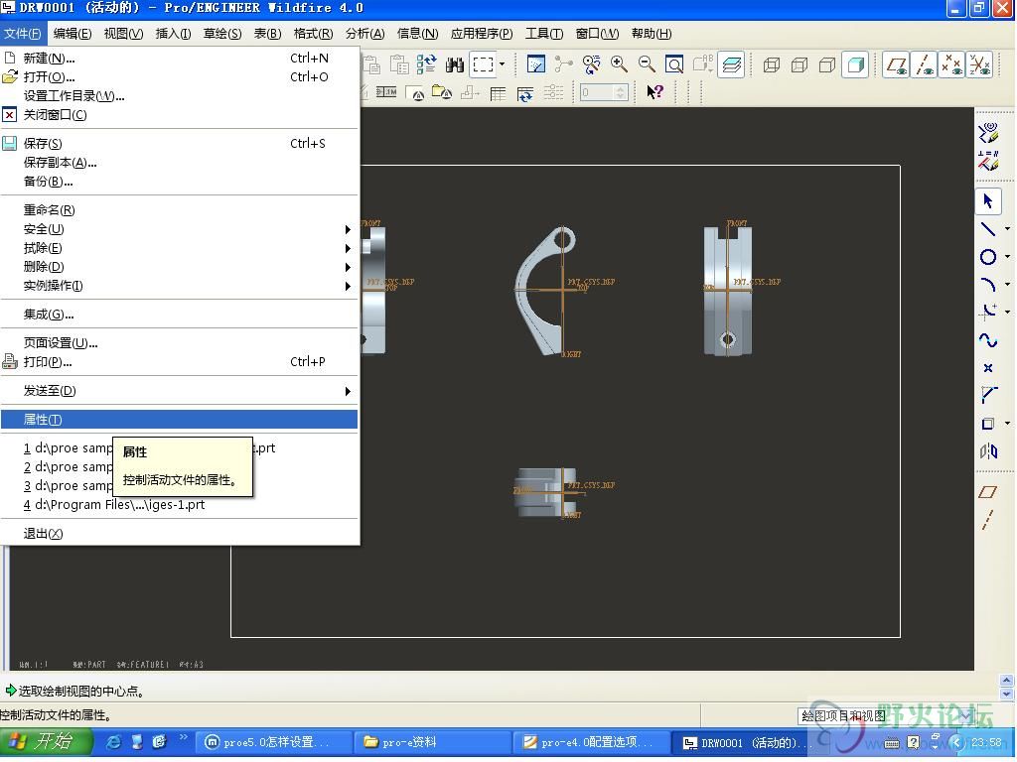Screen dimensions: 1017x762
Task: Select the line sketch tool
Action: (987, 229)
